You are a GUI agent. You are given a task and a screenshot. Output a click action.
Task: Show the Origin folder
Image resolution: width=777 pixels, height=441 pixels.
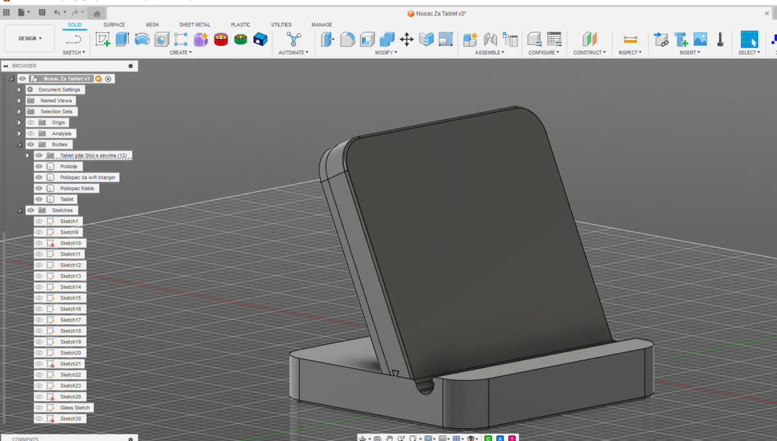pyautogui.click(x=30, y=123)
